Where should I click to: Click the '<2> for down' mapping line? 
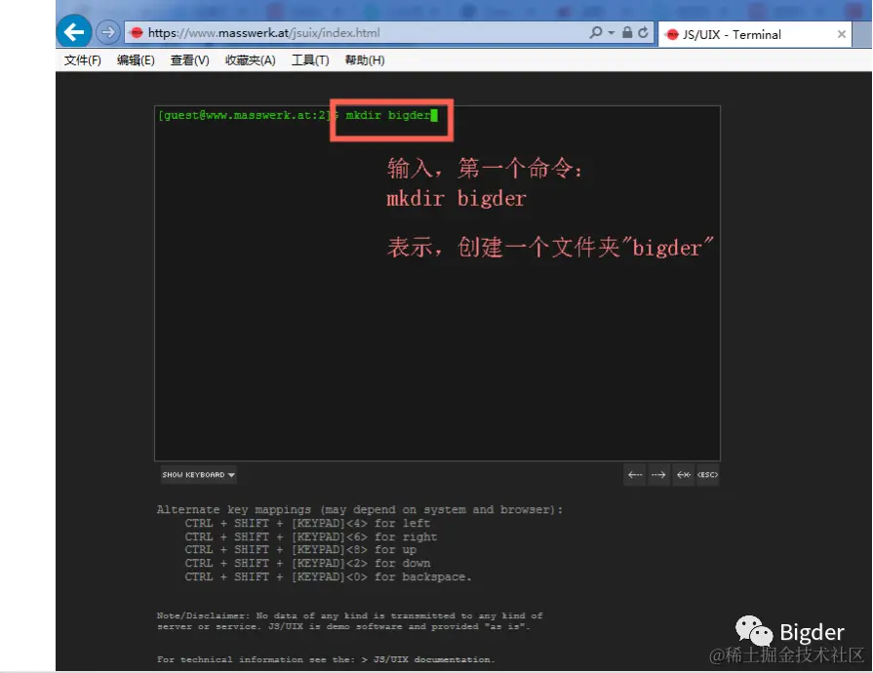click(307, 564)
